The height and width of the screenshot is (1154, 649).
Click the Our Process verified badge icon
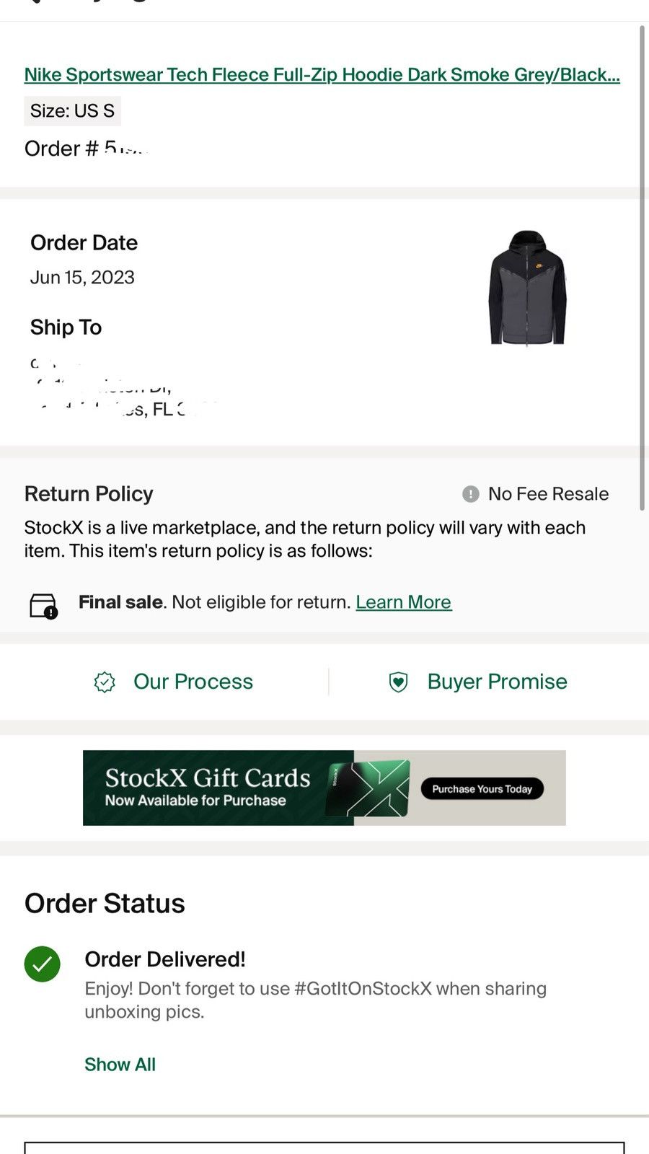coord(105,682)
